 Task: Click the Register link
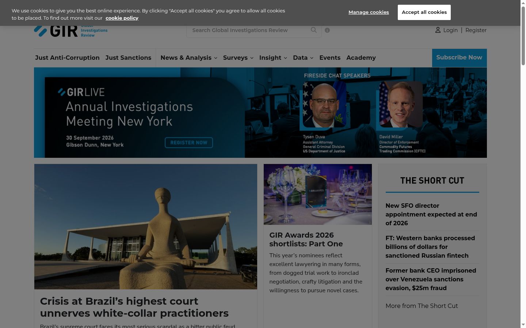[476, 30]
